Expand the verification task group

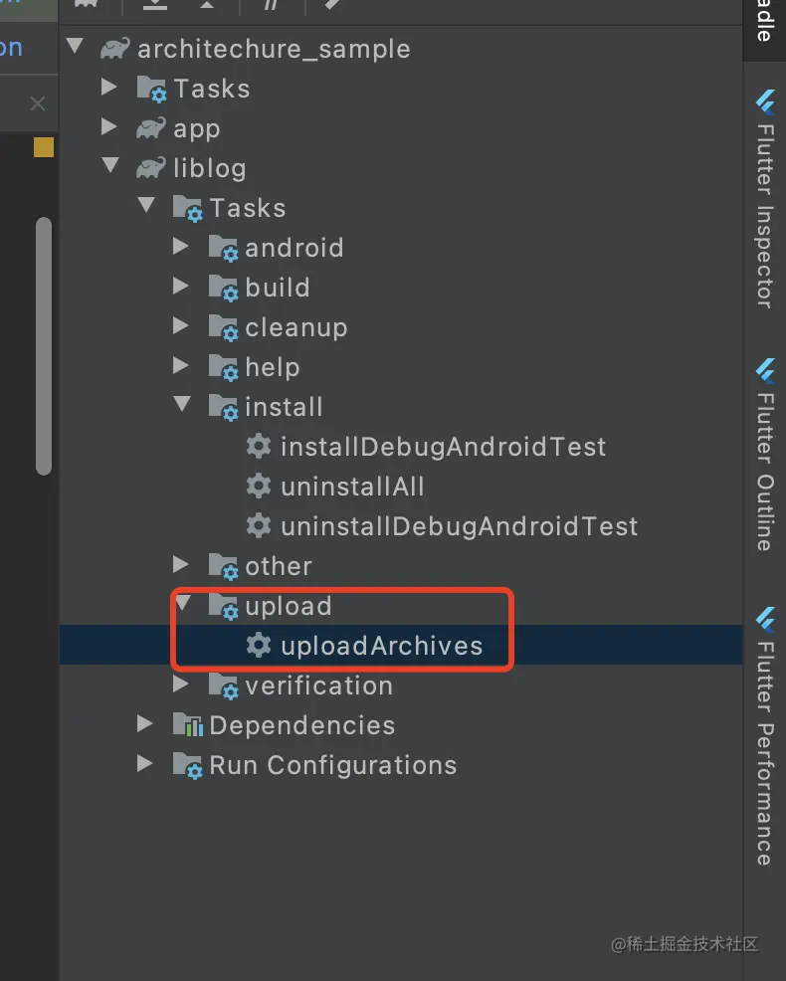(181, 685)
